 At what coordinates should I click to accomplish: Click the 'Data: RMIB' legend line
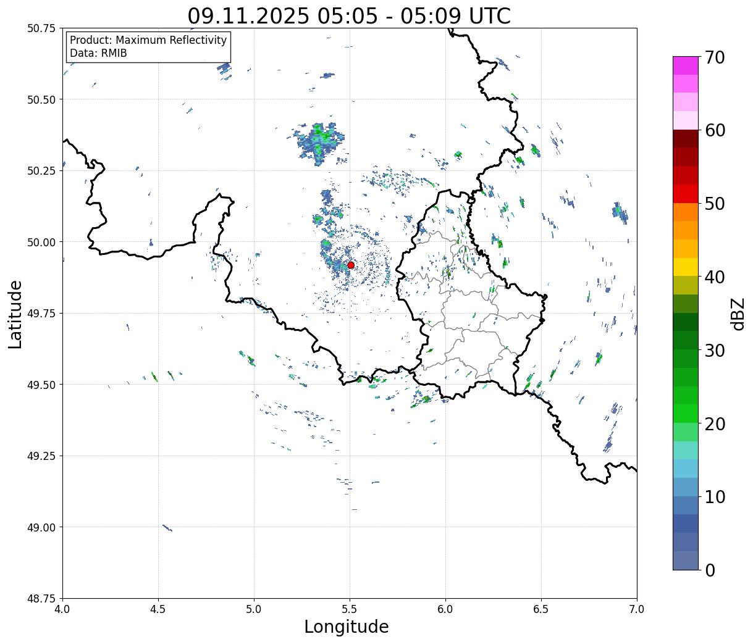pyautogui.click(x=98, y=53)
